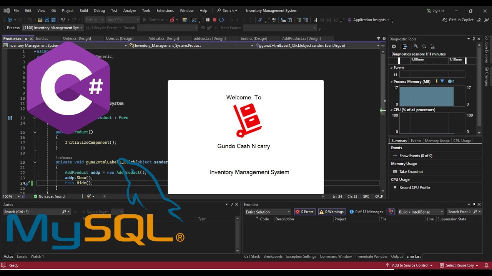Click the Save file toolbar icon
The image size is (492, 276).
[47, 20]
